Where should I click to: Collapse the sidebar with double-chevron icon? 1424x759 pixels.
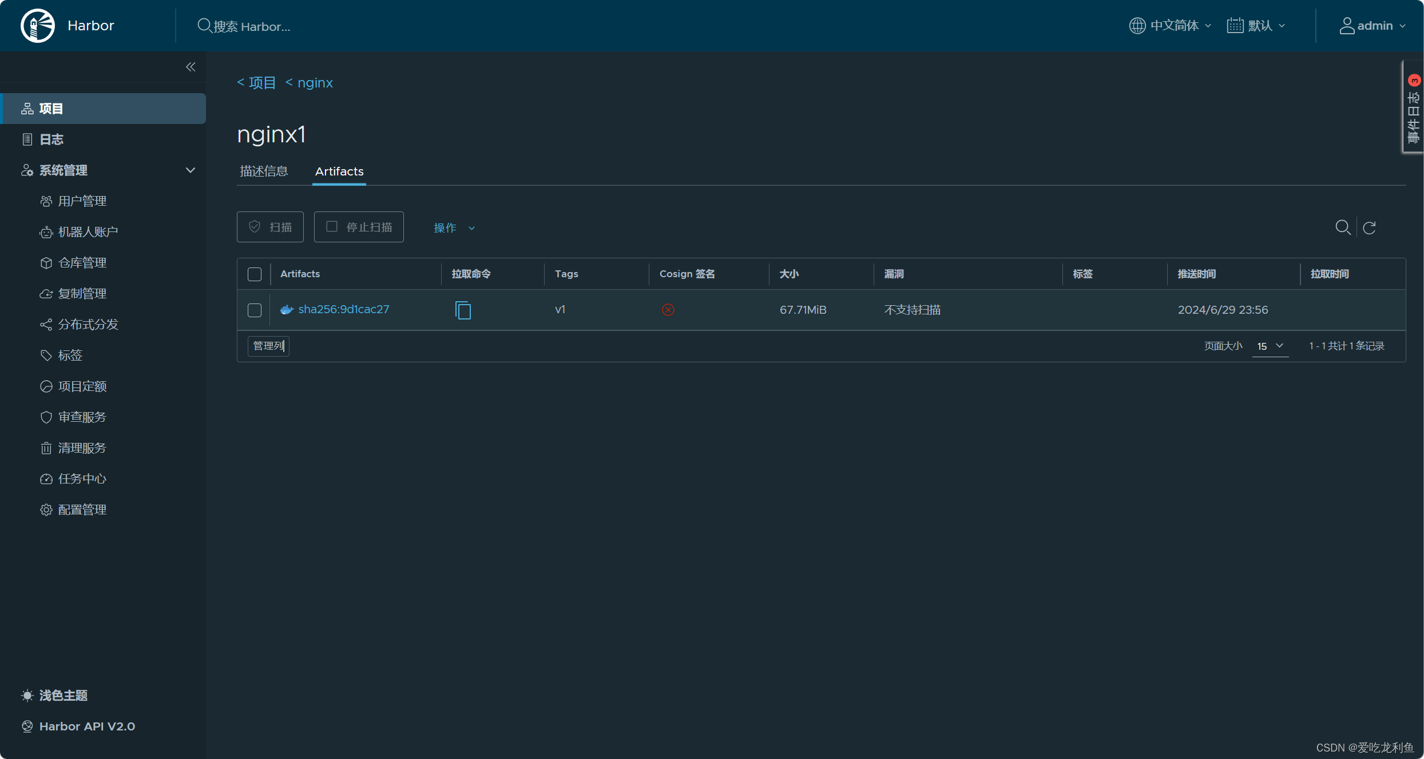pos(191,67)
